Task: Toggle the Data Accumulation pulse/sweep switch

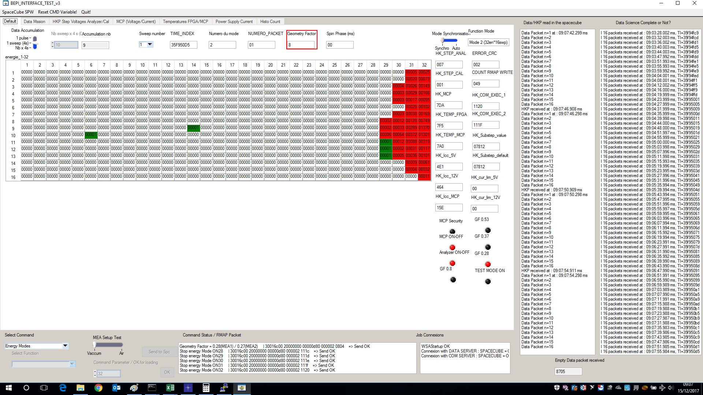Action: pos(35,43)
